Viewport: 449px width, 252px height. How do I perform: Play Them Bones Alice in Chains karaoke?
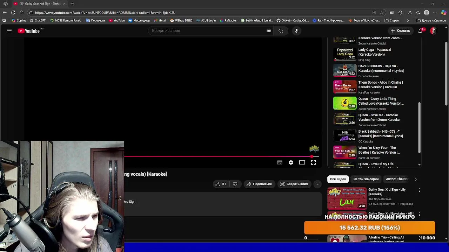pyautogui.click(x=345, y=87)
